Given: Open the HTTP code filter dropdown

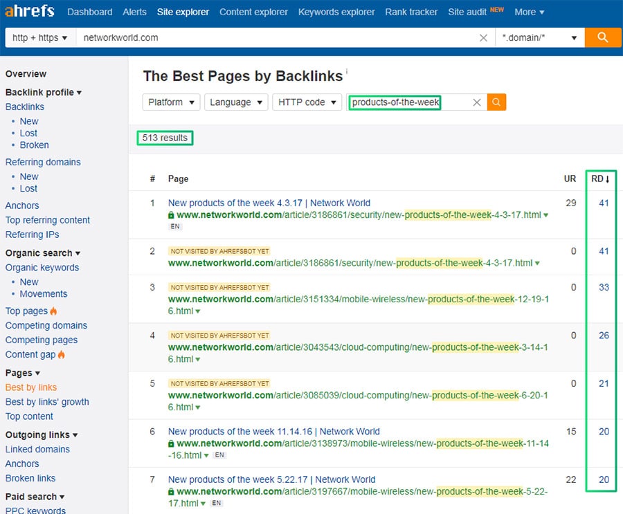Looking at the screenshot, I should [307, 102].
